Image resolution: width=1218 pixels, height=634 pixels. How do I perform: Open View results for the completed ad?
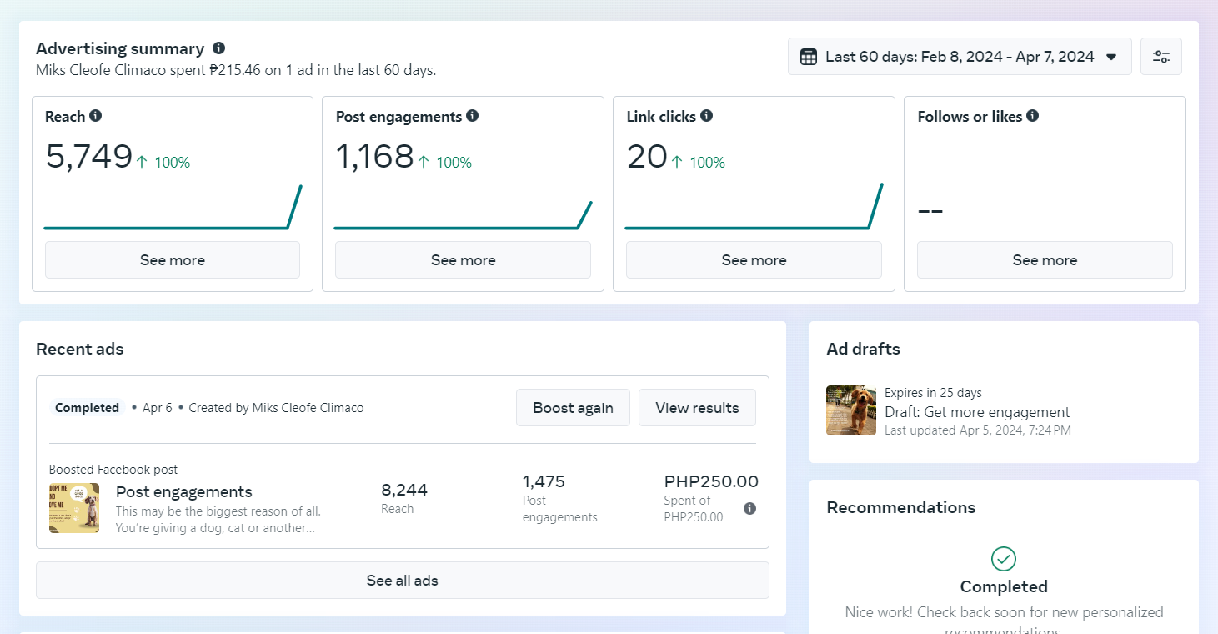coord(697,408)
